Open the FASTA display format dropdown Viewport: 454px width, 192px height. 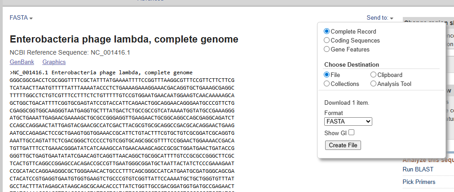pos(21,18)
